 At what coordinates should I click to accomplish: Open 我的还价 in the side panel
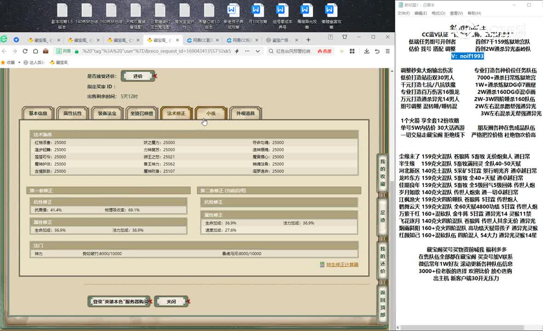[x=382, y=260]
